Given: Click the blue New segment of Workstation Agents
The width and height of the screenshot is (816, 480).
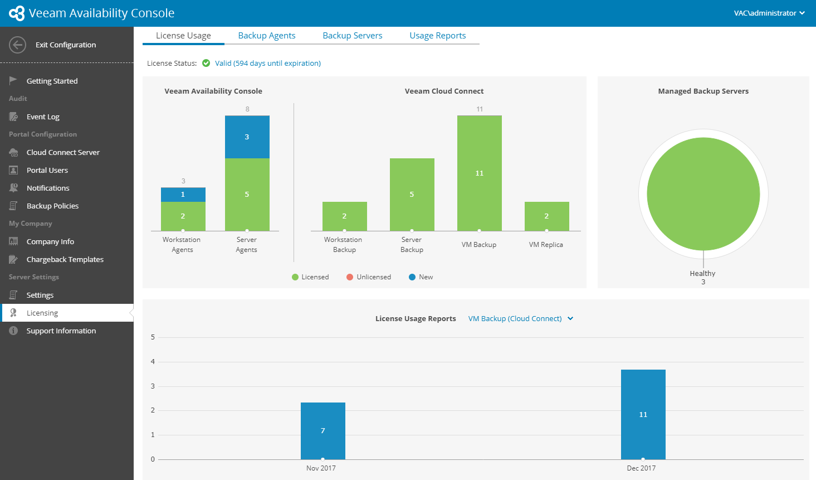Looking at the screenshot, I should point(183,195).
